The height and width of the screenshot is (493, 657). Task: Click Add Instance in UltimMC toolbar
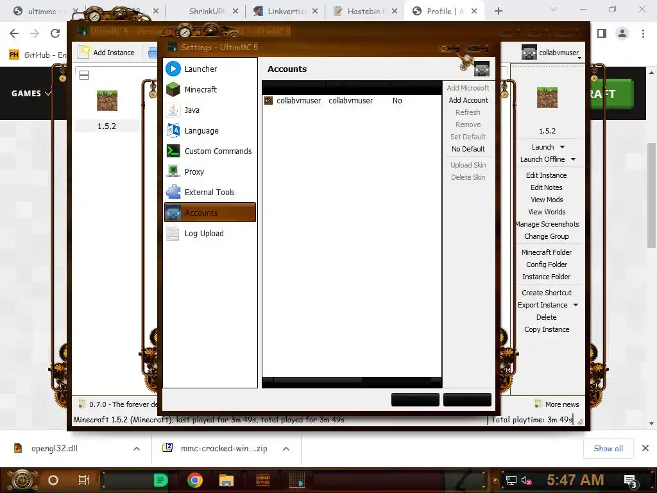[107, 53]
